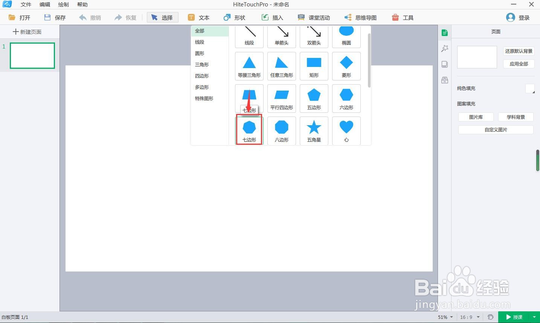Choose 自定义图片 custom image
The width and height of the screenshot is (540, 323).
click(x=496, y=130)
